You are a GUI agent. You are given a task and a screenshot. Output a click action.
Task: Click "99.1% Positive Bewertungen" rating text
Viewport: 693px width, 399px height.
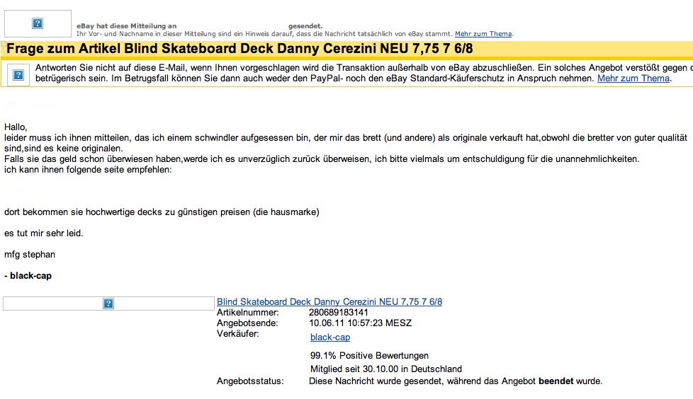coord(369,356)
